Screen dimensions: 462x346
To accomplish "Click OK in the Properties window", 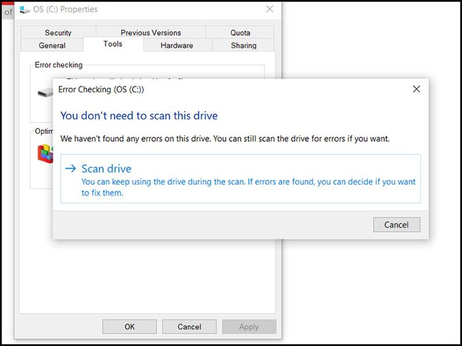I will click(x=129, y=327).
